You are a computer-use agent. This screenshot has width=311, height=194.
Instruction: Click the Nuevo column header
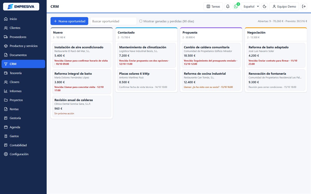82,35
